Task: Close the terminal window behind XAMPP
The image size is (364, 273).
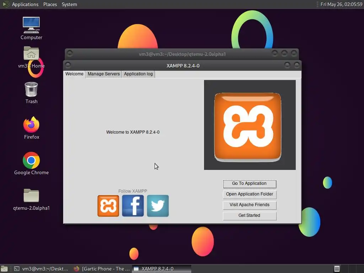Action: click(x=294, y=53)
